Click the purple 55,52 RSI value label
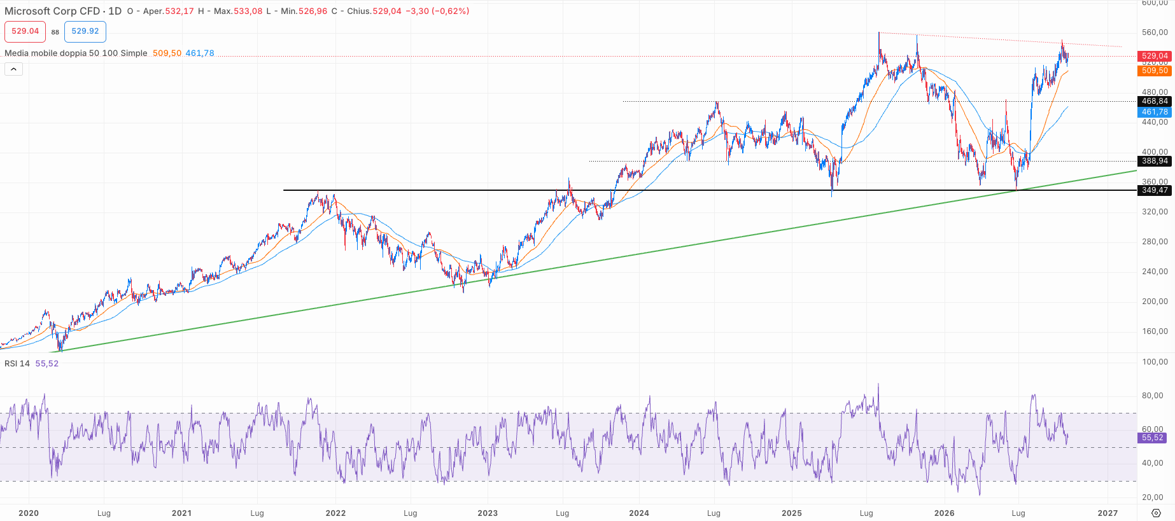Image resolution: width=1175 pixels, height=521 pixels. (x=1153, y=438)
